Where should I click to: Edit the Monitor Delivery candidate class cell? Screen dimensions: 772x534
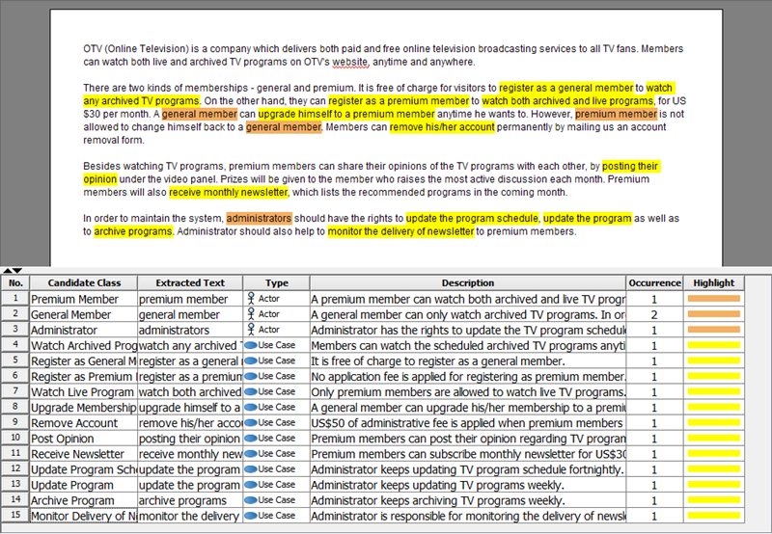click(84, 516)
